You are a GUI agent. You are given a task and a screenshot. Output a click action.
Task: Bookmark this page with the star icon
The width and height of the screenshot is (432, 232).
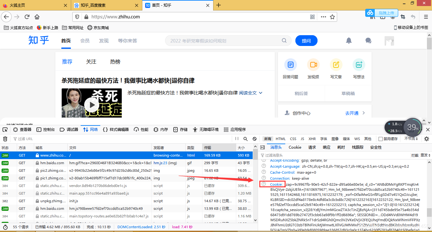[332, 17]
